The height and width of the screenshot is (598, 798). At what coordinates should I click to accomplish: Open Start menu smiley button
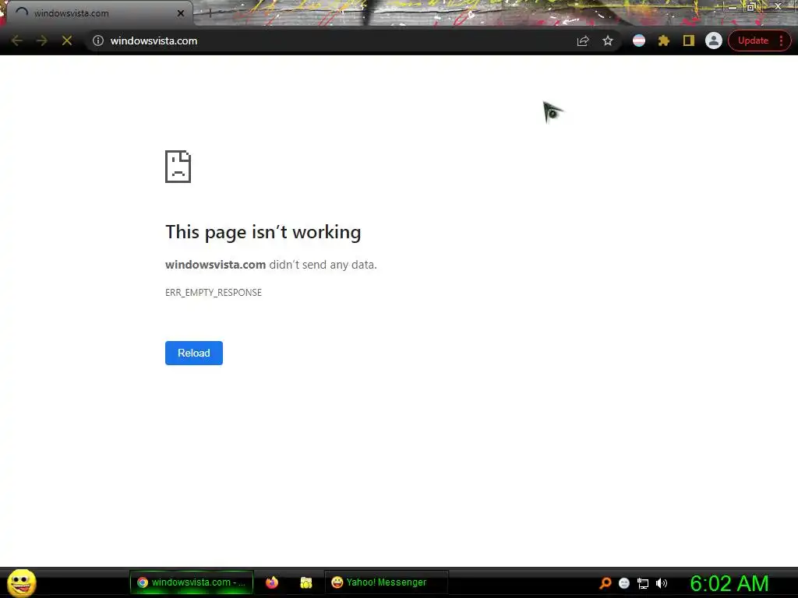pyautogui.click(x=22, y=582)
